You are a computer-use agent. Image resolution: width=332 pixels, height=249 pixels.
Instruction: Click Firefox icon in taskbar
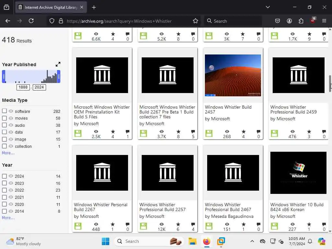[x=207, y=241]
